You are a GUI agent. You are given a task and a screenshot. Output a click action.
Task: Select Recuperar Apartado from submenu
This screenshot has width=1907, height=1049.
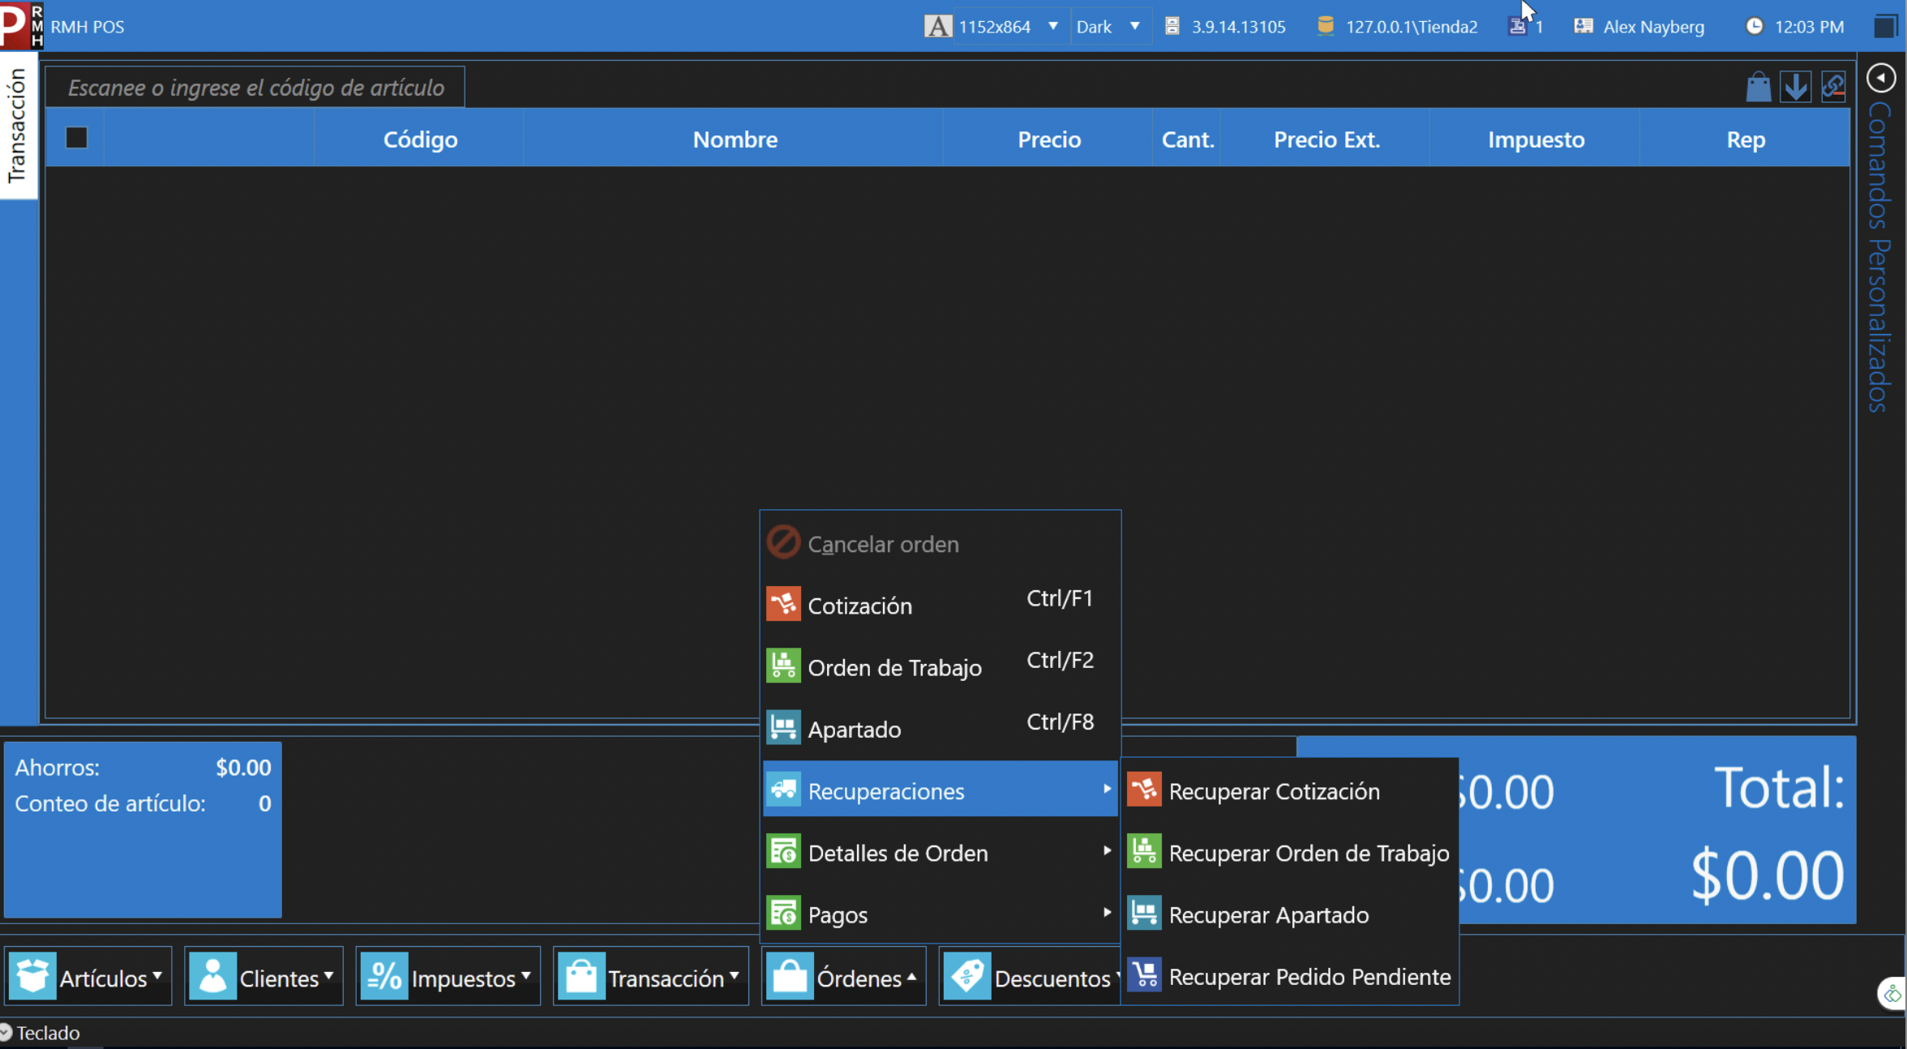click(1269, 914)
